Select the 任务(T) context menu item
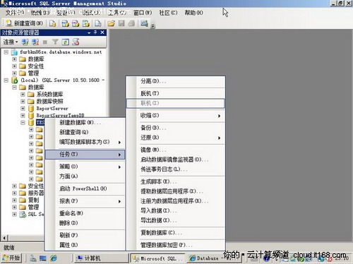The height and width of the screenshot is (264, 353). [x=85, y=155]
